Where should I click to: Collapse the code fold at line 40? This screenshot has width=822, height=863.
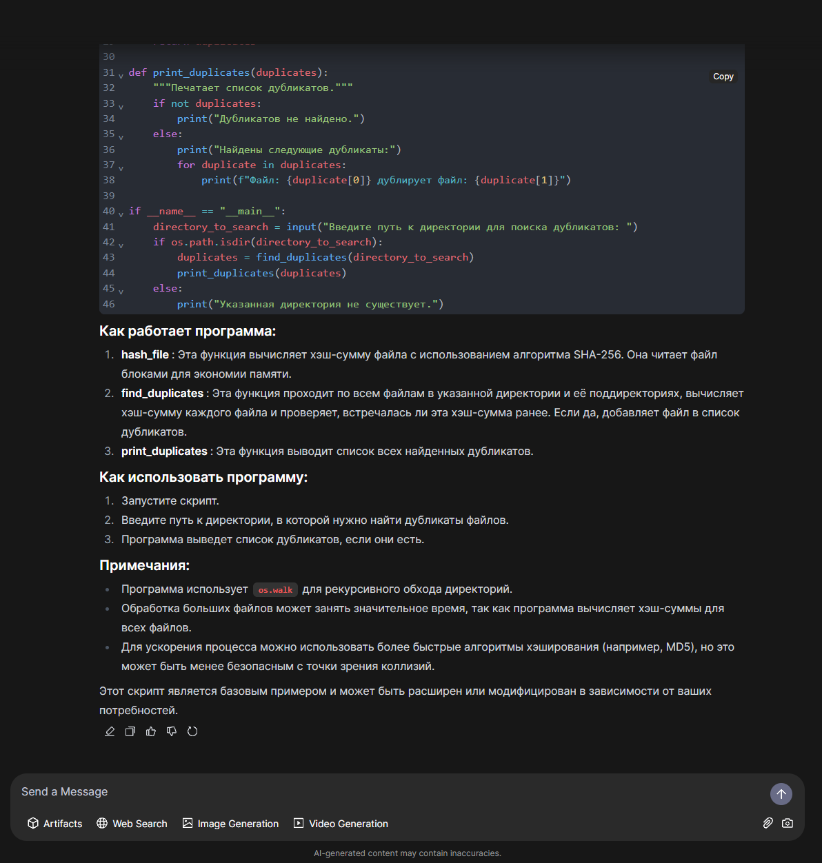pyautogui.click(x=121, y=214)
